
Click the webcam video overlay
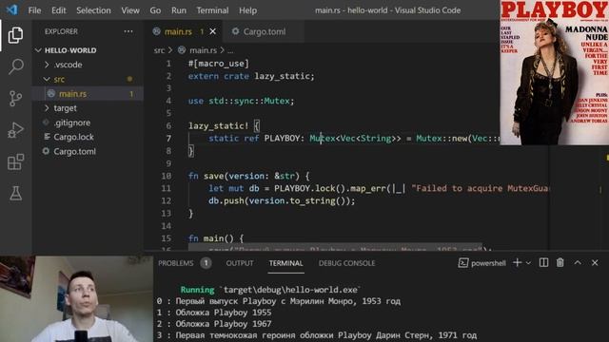76,298
